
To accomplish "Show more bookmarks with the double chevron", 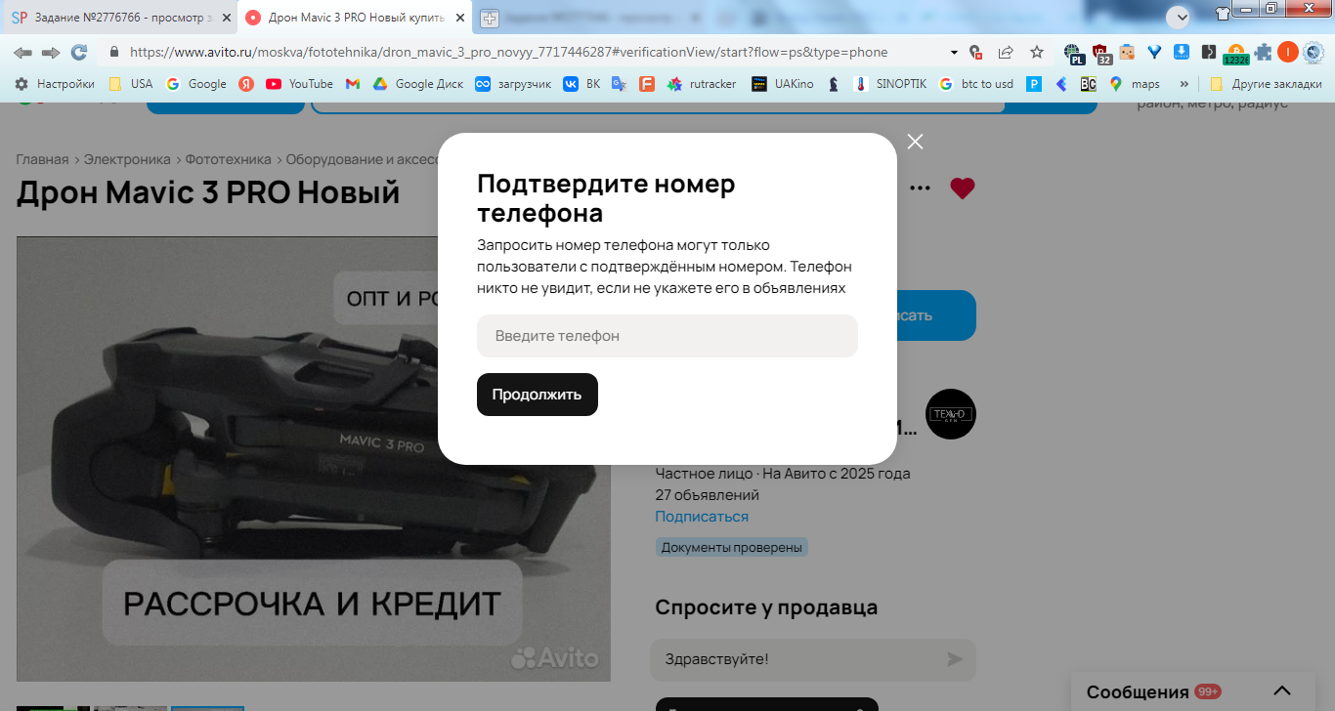I will (1184, 84).
